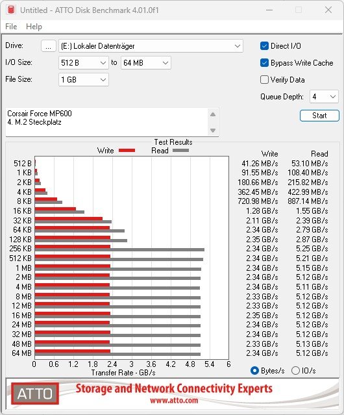Open the Queue Depth dropdown
344x415 pixels.
tap(324, 97)
